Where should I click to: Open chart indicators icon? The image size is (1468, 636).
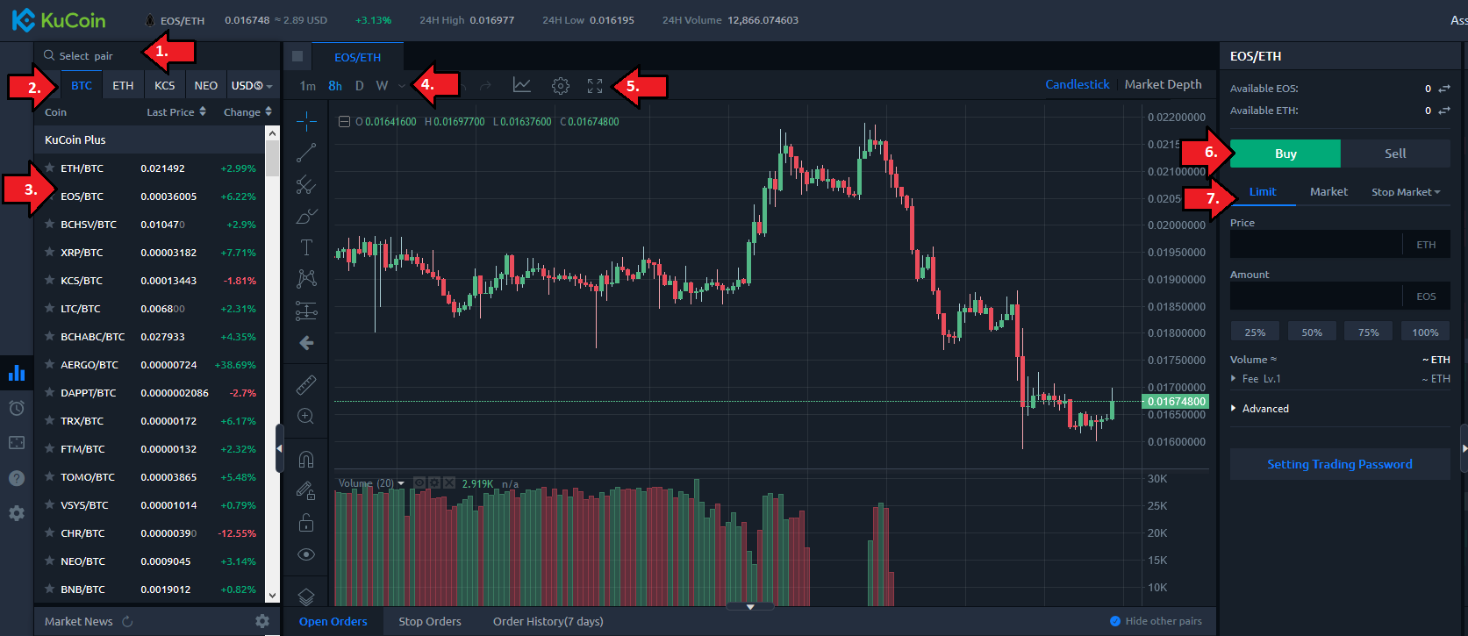pos(522,85)
